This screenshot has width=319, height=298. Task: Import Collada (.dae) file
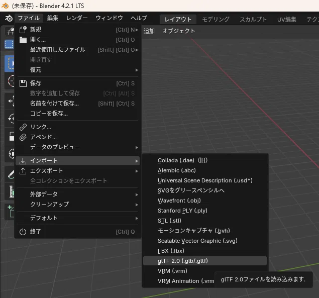coord(205,160)
